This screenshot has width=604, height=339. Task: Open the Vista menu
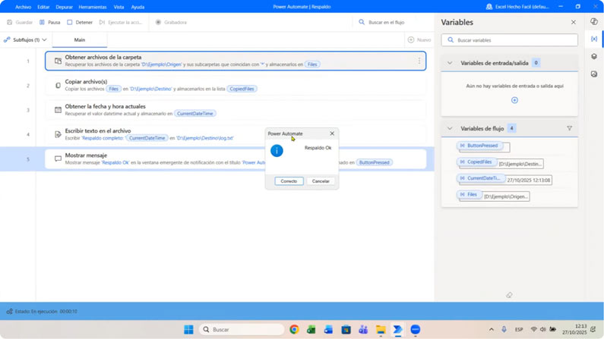coord(119,7)
